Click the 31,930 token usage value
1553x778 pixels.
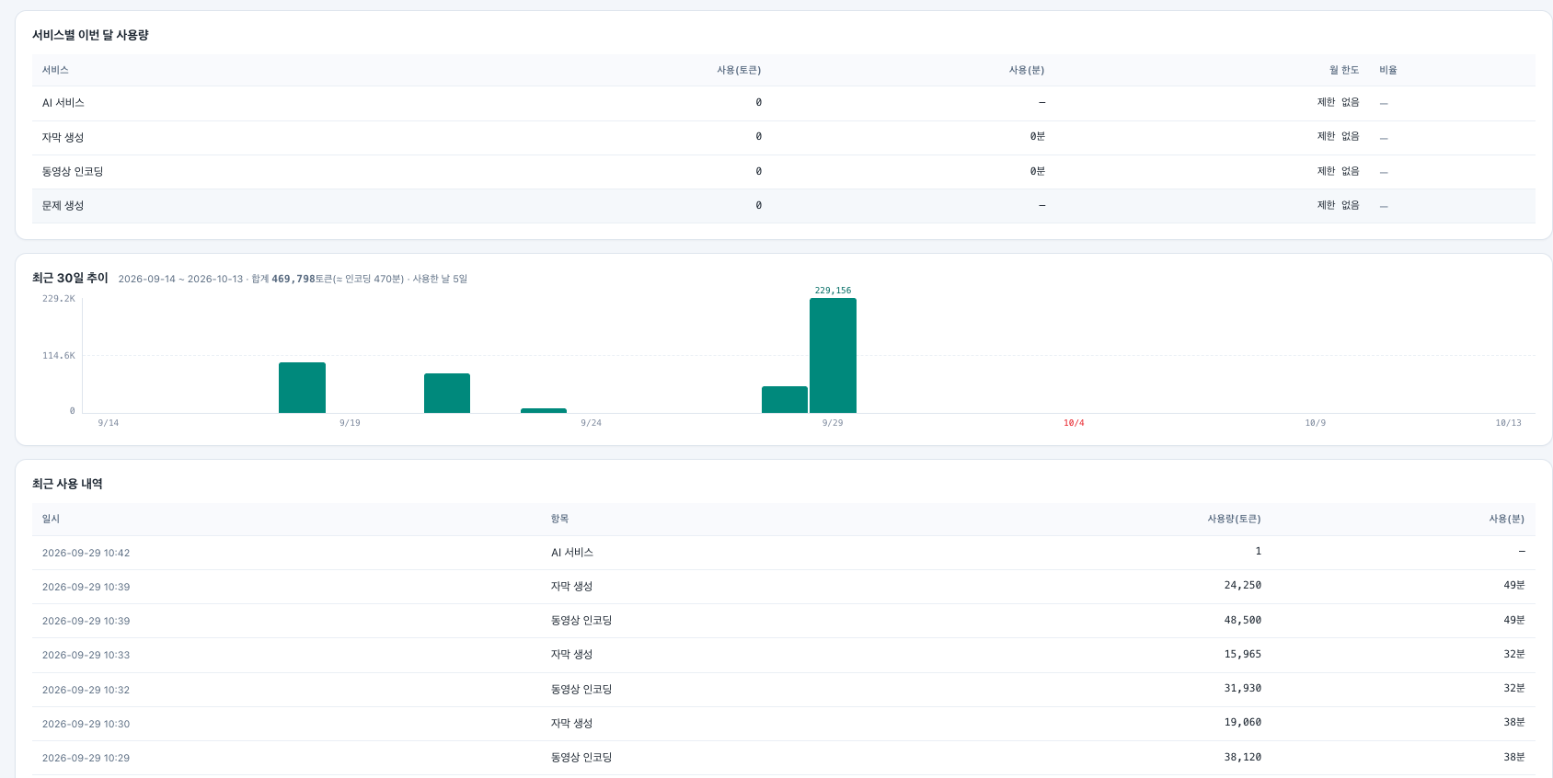1243,688
